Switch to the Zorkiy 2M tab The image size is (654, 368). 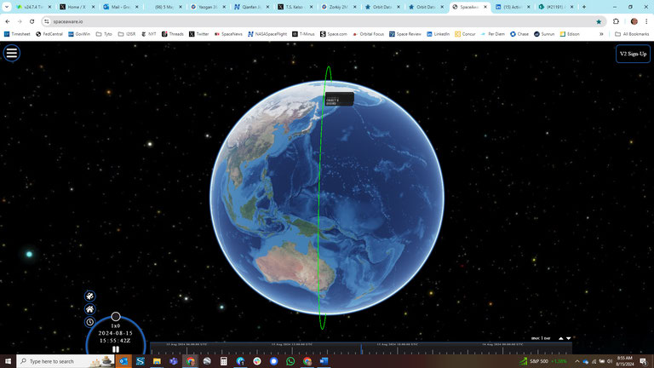point(338,7)
